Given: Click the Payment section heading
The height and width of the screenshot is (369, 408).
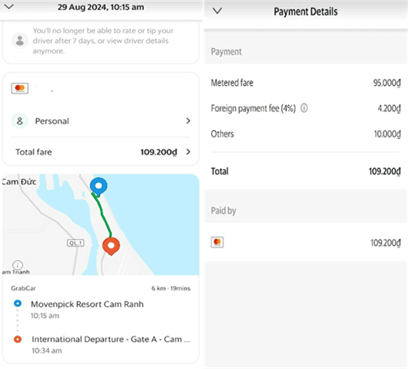Looking at the screenshot, I should pos(226,51).
